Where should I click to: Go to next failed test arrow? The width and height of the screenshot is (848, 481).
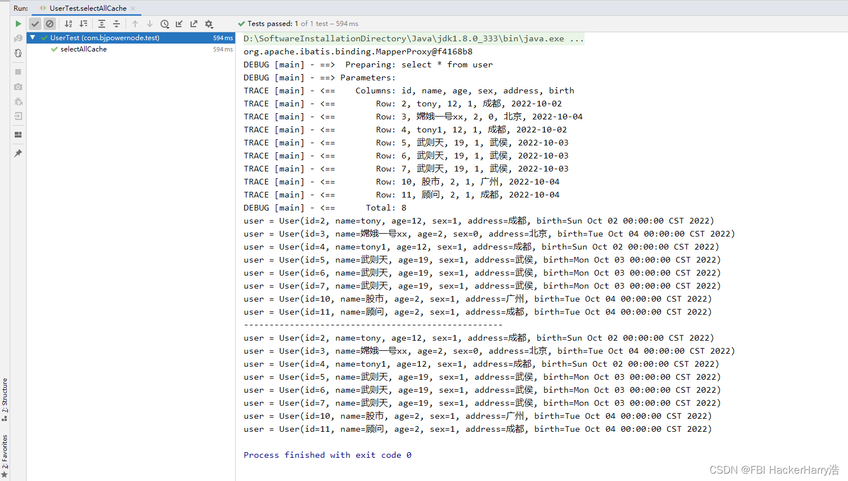click(149, 24)
